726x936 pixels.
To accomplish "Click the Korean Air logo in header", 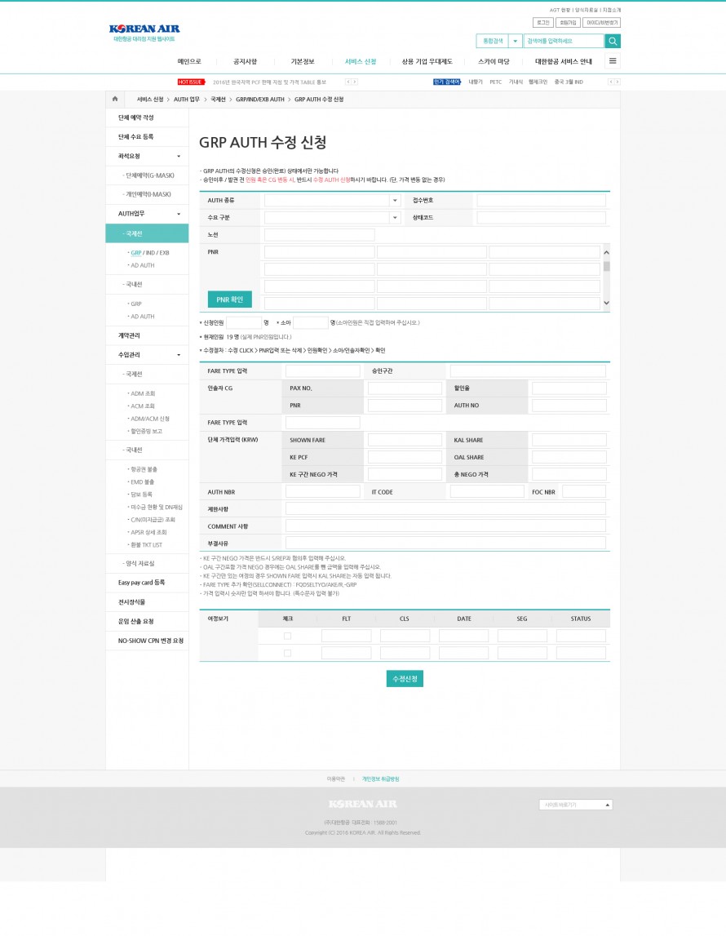I will pos(144,31).
